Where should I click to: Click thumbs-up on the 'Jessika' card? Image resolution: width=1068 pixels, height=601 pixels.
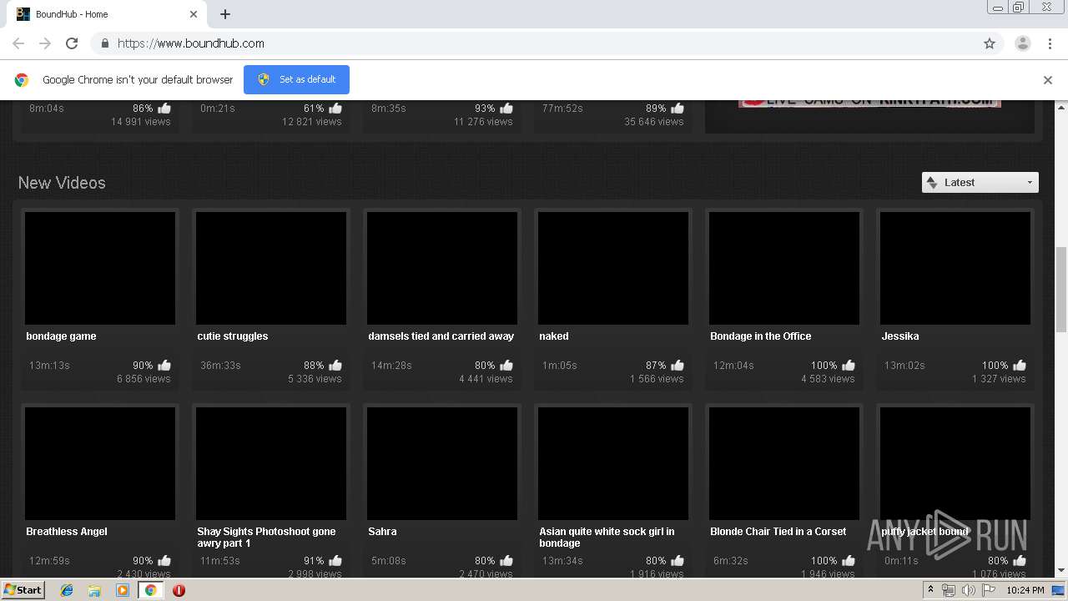[1020, 366]
